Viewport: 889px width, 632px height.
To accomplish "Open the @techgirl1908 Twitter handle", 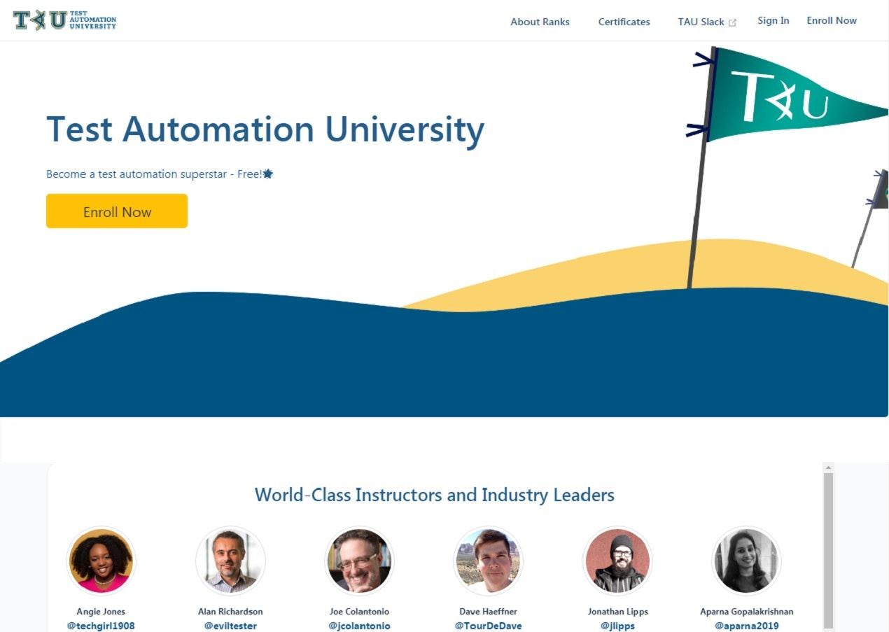I will click(x=101, y=626).
